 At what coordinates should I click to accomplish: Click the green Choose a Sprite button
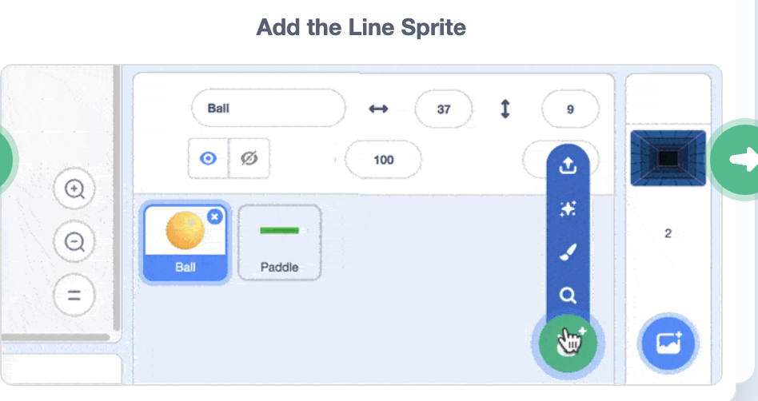pos(568,343)
